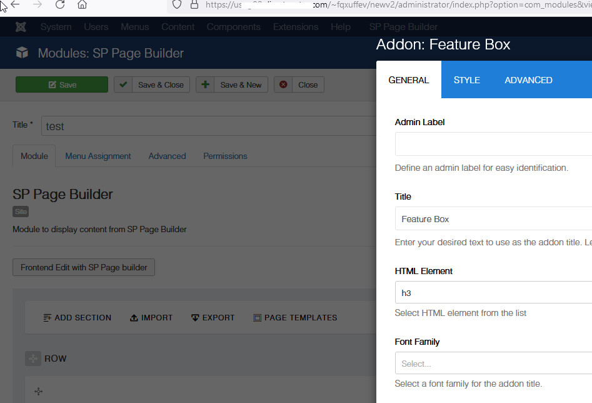Viewport: 592px width, 403px height.
Task: Click the Admin Label input field
Action: (493, 144)
